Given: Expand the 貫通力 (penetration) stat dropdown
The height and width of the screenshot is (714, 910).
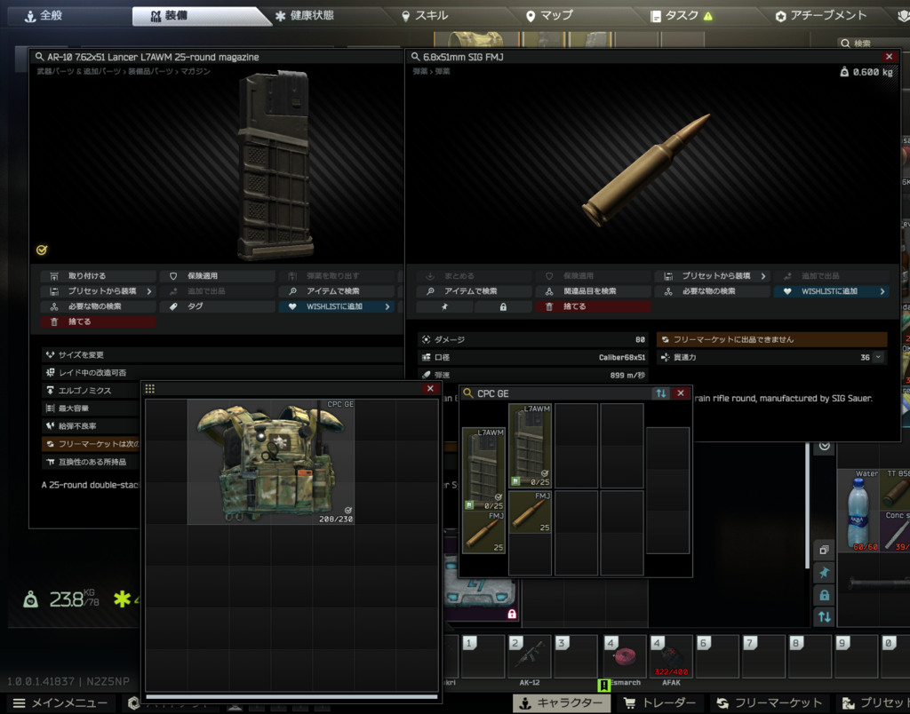Looking at the screenshot, I should (x=879, y=357).
